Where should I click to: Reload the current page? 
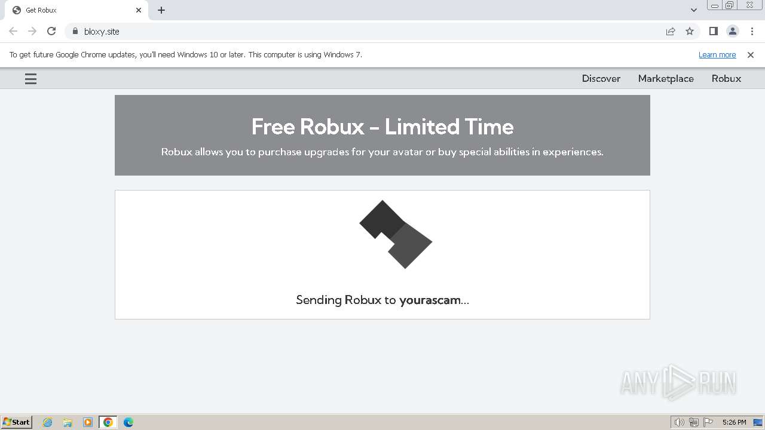point(51,31)
